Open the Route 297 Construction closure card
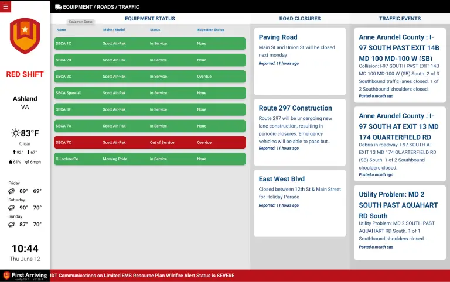This screenshot has height=282, width=450. (x=299, y=130)
